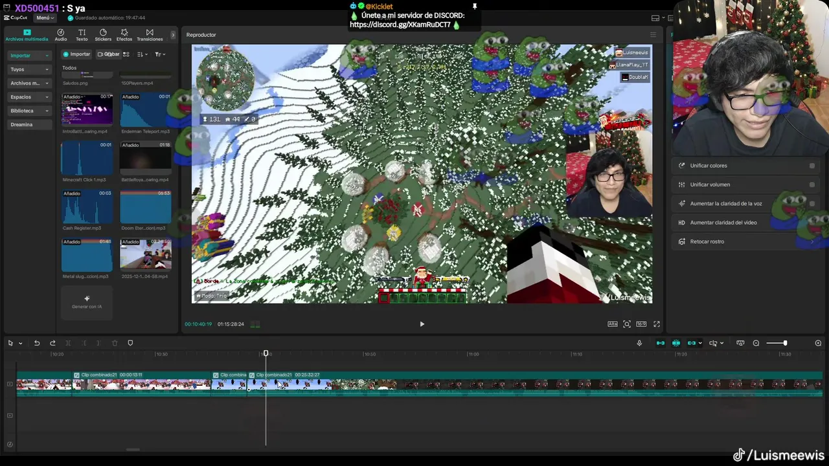Toggle main video track visibility icon
The image size is (829, 466).
click(x=10, y=384)
